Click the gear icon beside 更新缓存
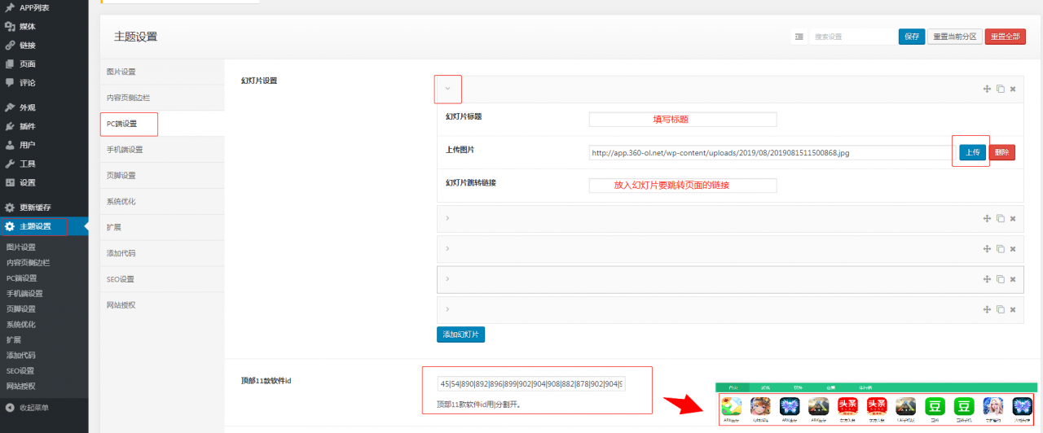 click(10, 208)
